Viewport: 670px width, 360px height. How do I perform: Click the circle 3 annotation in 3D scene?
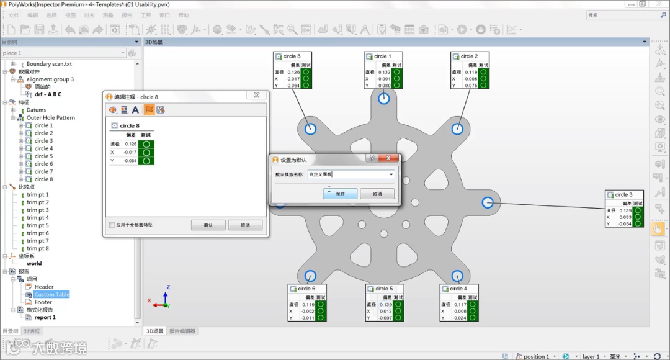click(x=624, y=209)
